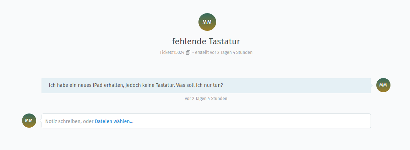Click the large MM avatar above title
Viewport: 410px width, 150px height.
click(x=207, y=22)
